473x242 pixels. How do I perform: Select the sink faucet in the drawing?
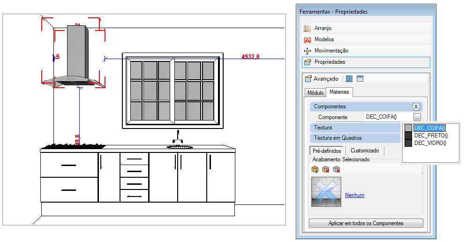click(178, 137)
